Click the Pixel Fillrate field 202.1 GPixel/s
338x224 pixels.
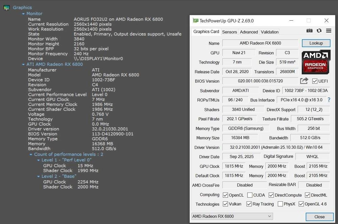(x=240, y=119)
